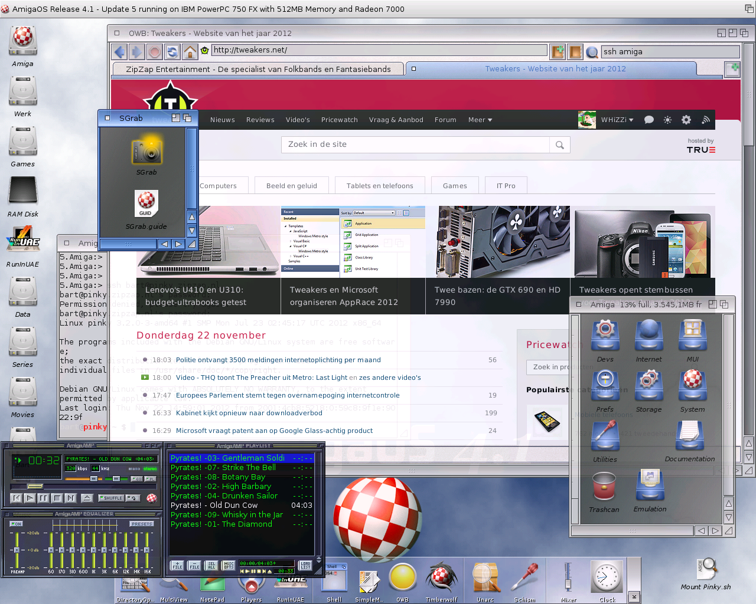Open Trashcan in Amiga window

(604, 486)
